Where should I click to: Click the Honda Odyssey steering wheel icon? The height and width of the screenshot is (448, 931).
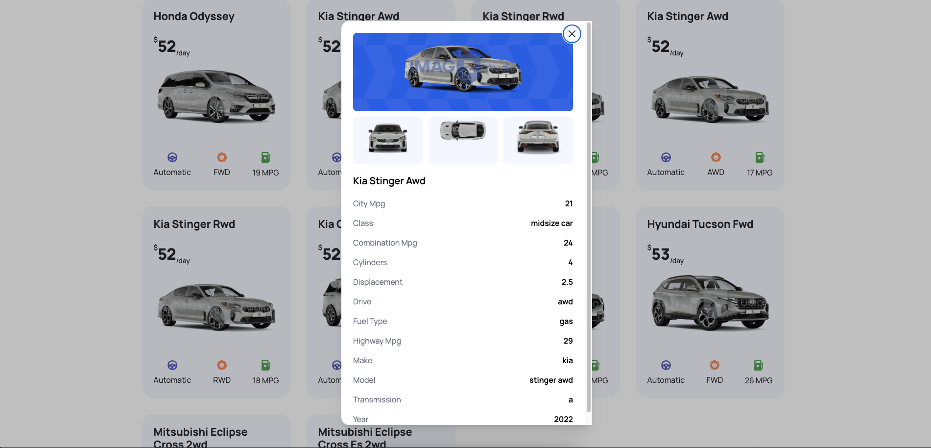[x=172, y=157]
